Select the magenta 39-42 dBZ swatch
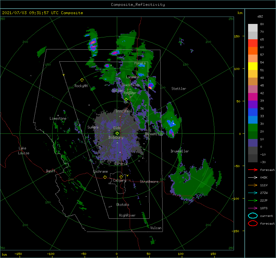This screenshot has height=258, width=276. [x=253, y=97]
